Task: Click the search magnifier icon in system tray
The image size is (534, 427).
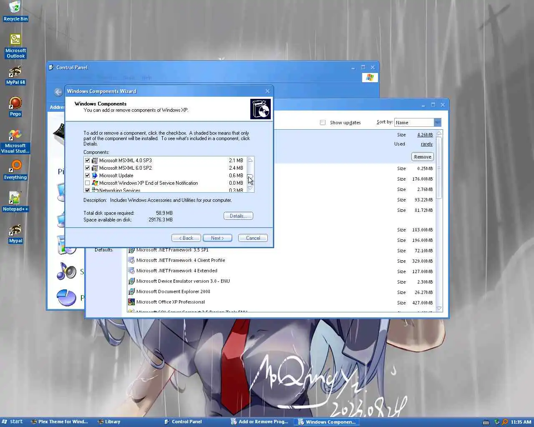Action: [505, 422]
